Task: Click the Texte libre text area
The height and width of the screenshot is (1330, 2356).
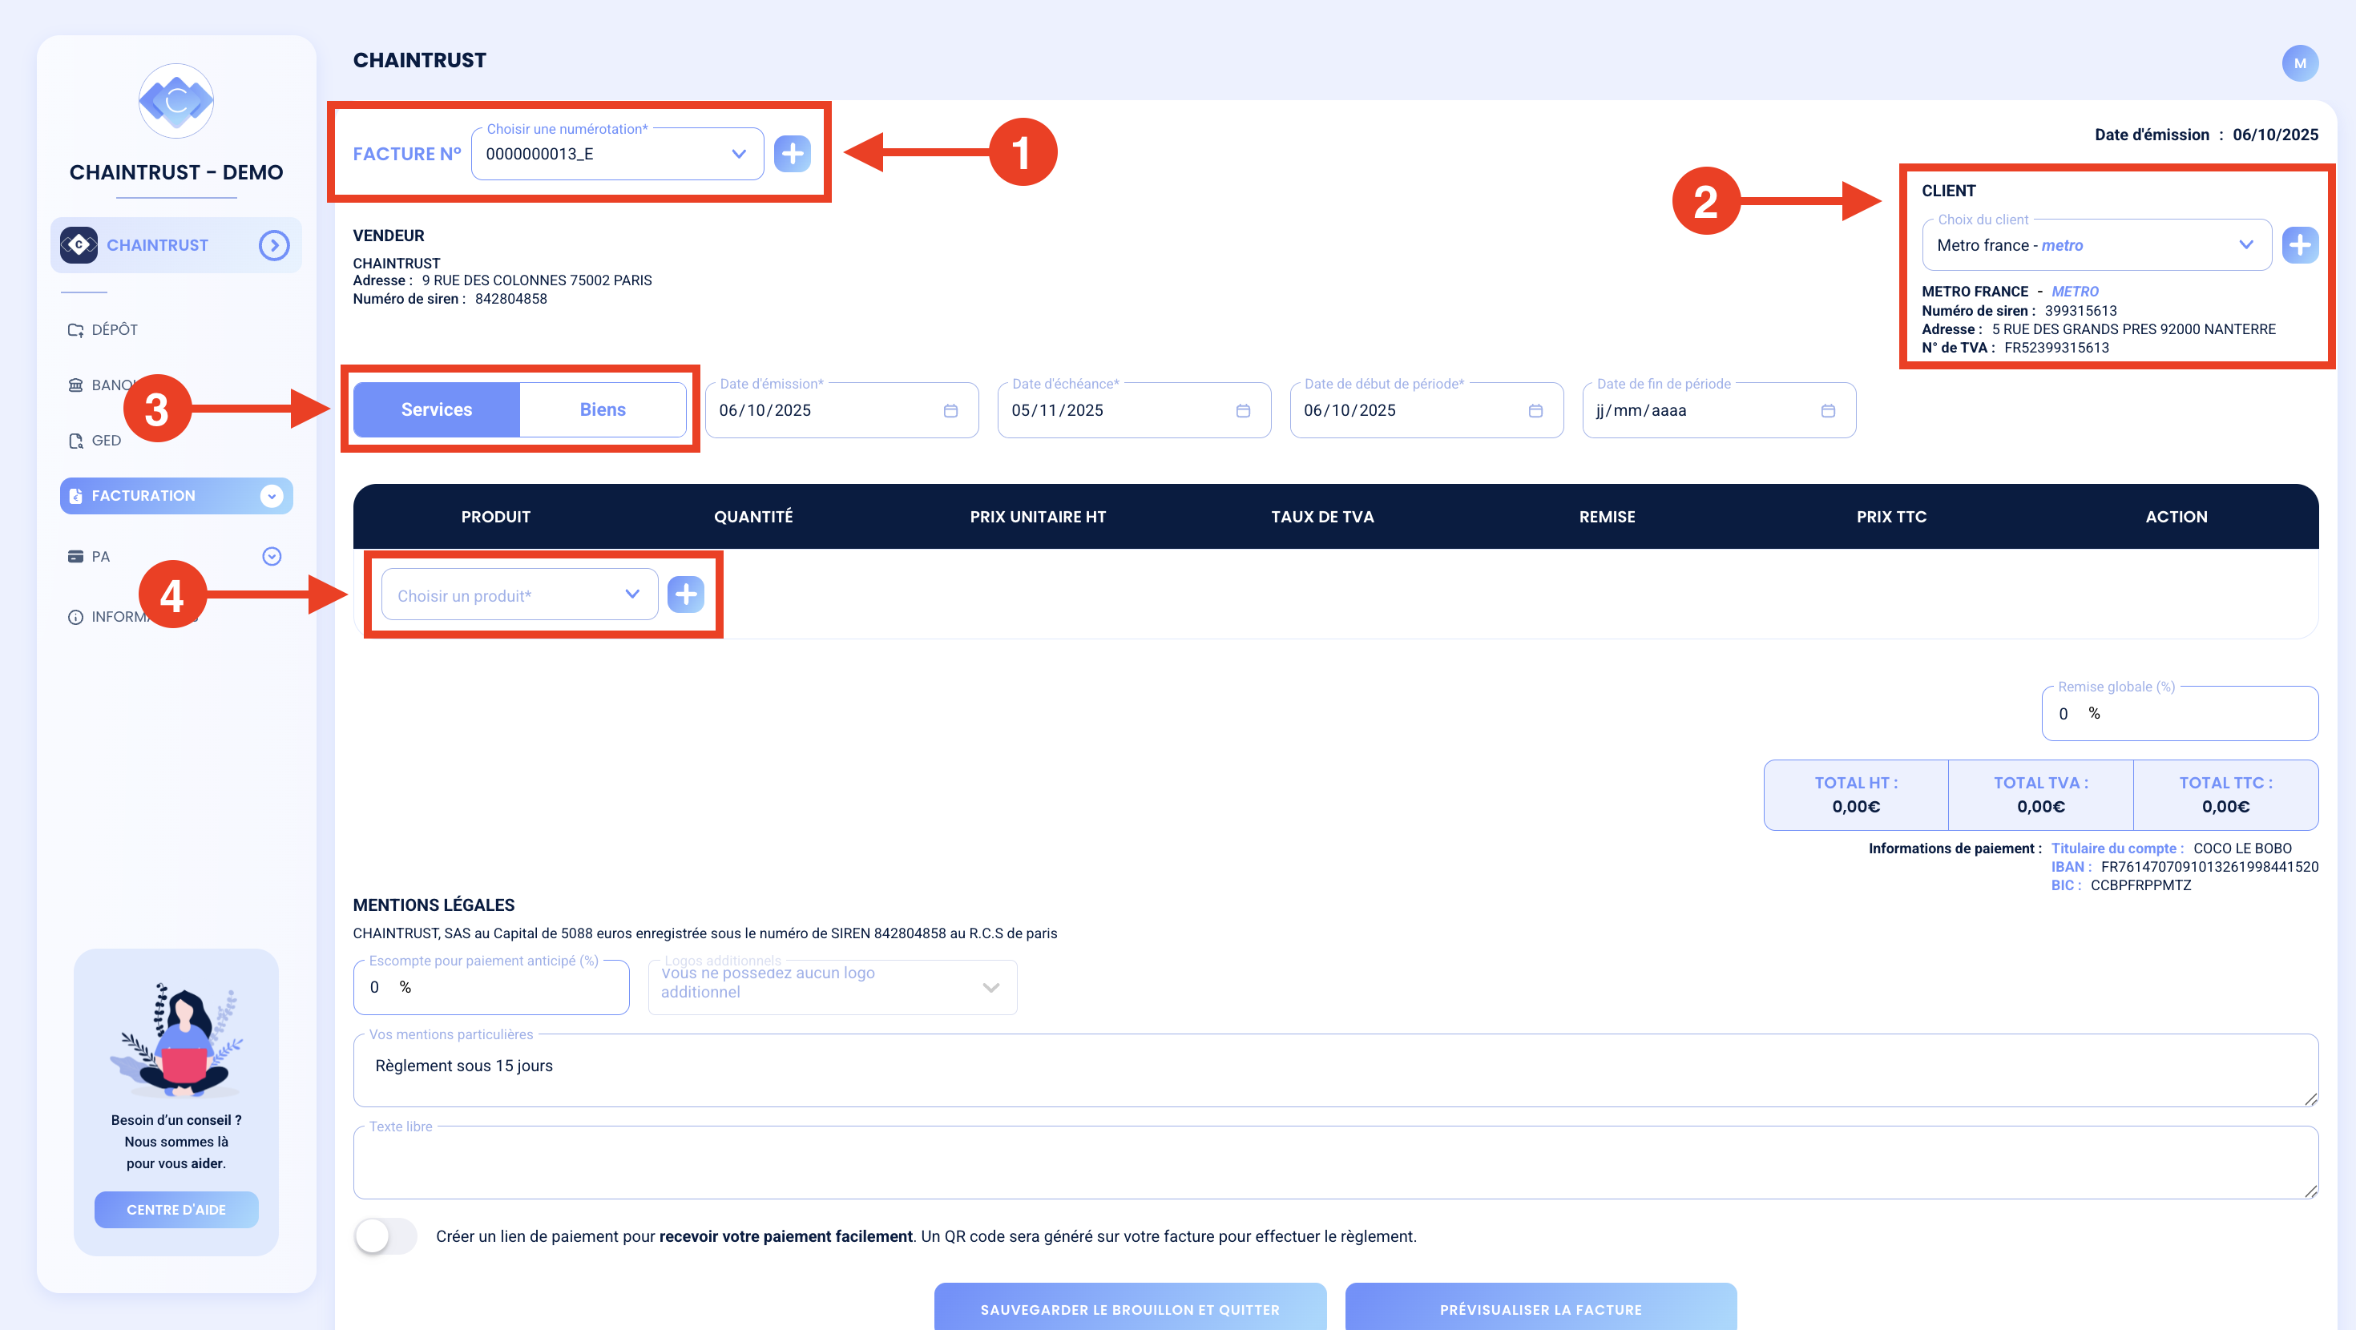Action: pos(1335,1163)
